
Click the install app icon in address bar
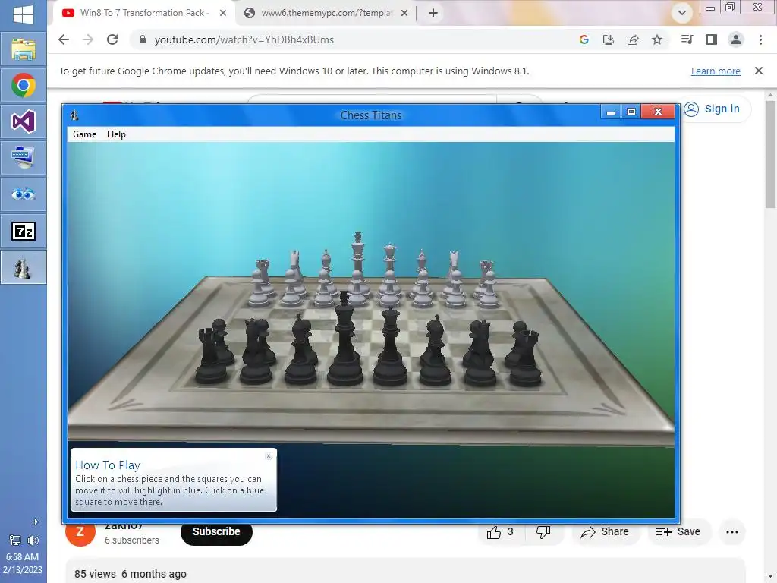coord(608,39)
